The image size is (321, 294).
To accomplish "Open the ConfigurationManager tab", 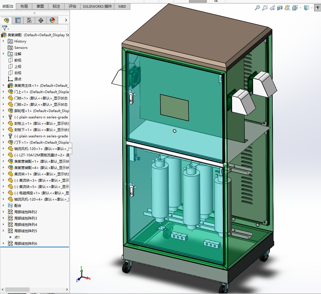I will point(29,20).
